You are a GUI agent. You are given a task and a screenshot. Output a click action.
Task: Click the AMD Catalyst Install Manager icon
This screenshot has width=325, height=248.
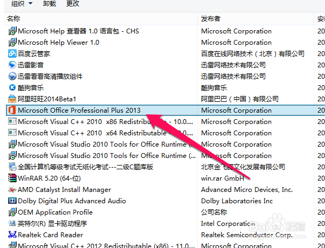click(x=12, y=190)
